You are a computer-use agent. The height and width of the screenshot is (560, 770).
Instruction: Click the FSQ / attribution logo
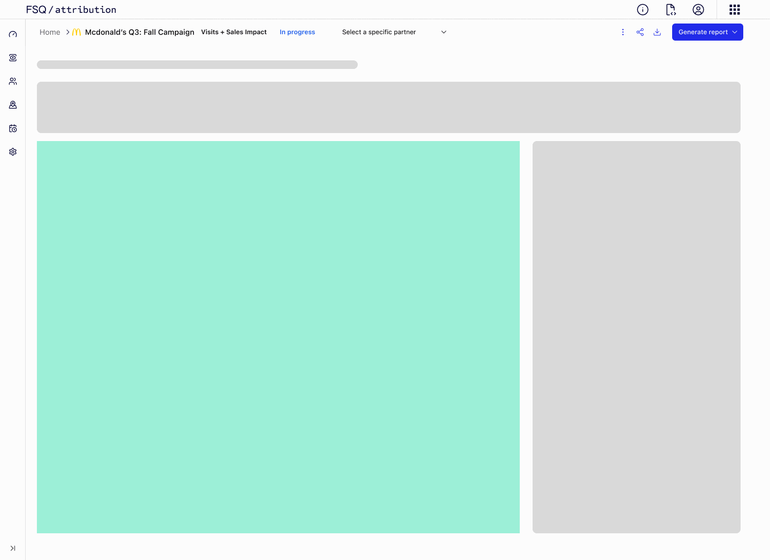click(71, 10)
